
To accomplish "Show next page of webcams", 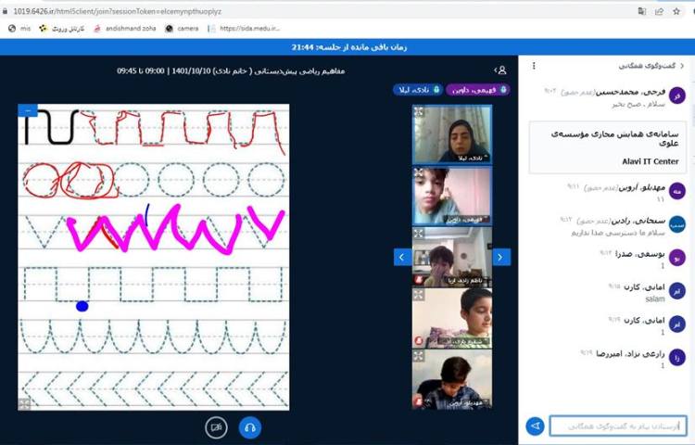I will point(501,257).
